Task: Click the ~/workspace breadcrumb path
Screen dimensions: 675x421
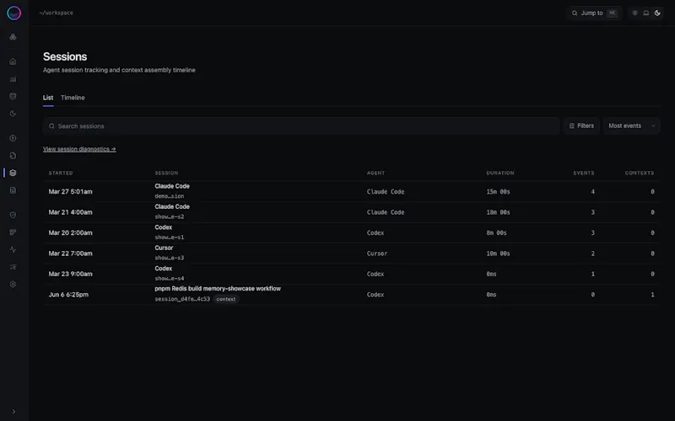Action: click(x=56, y=13)
